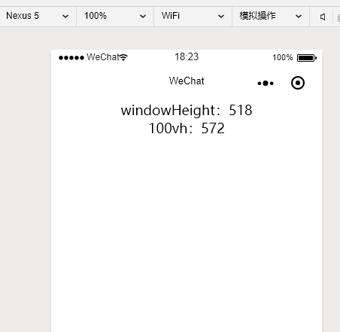Screen dimensions: 340x332
Task: Tap the signal strength dots
Action: click(71, 58)
